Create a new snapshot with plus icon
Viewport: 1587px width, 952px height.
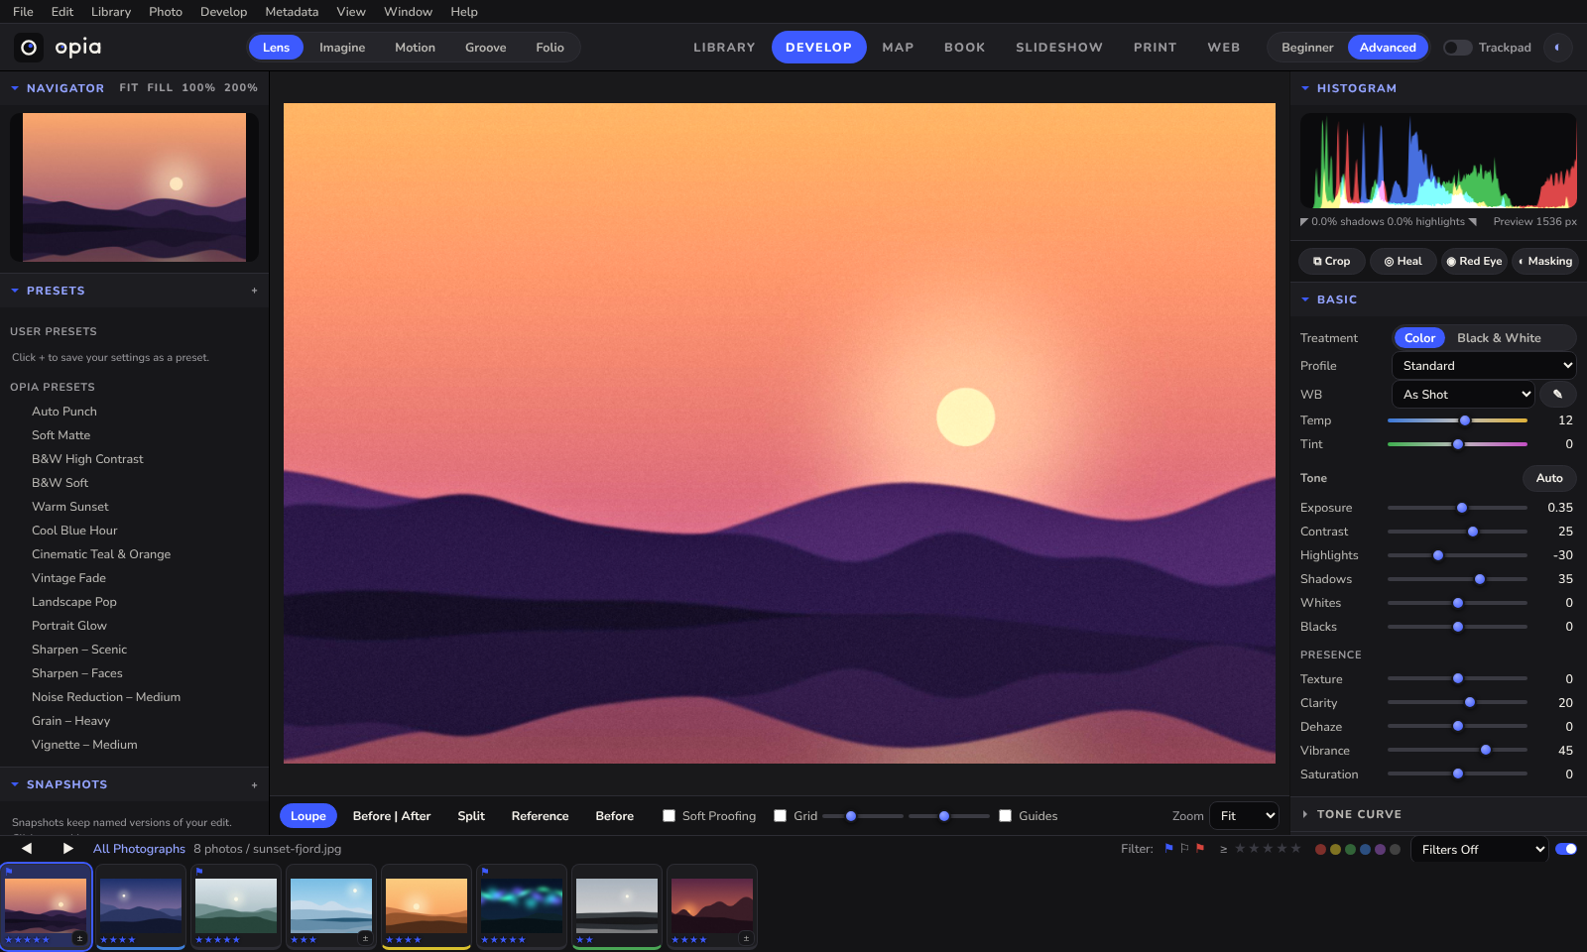tap(255, 785)
